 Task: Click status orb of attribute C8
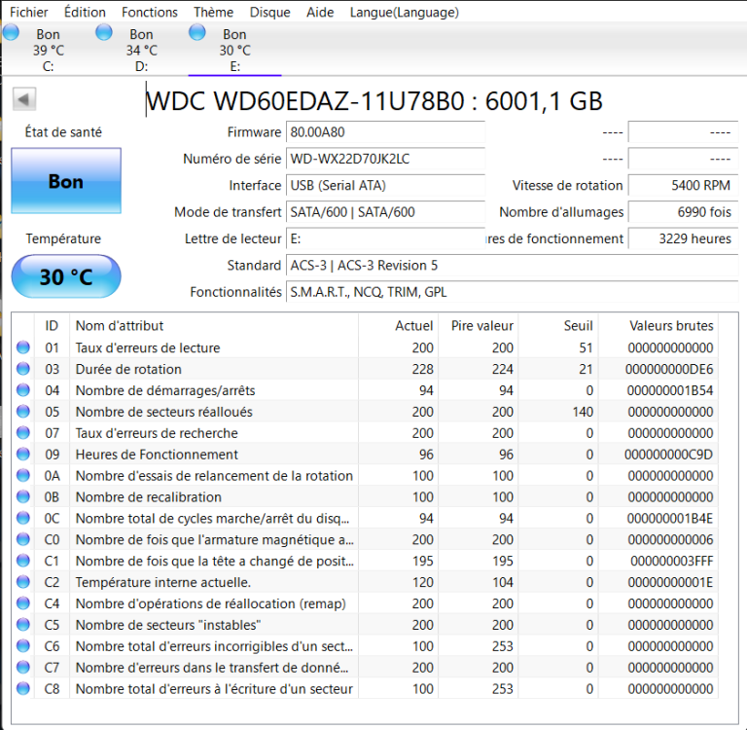pyautogui.click(x=23, y=688)
